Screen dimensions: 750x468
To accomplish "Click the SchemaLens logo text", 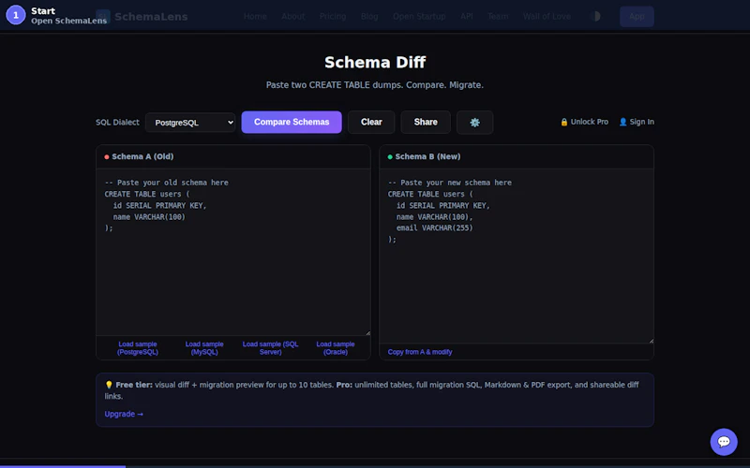I will 151,17.
